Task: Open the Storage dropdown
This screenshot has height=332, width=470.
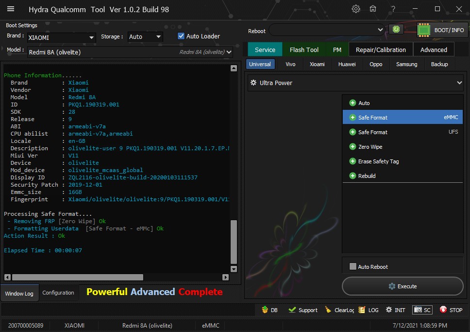Action: pyautogui.click(x=145, y=36)
